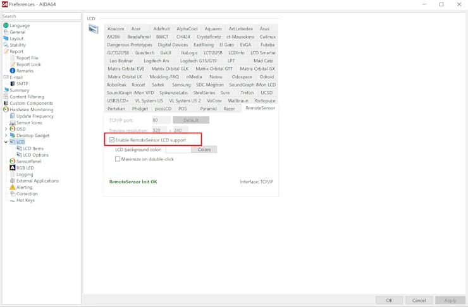The width and height of the screenshot is (468, 307).
Task: Click the Colors button
Action: [204, 149]
